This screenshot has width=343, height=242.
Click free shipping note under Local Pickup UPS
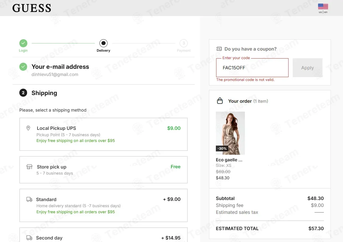[75, 141]
